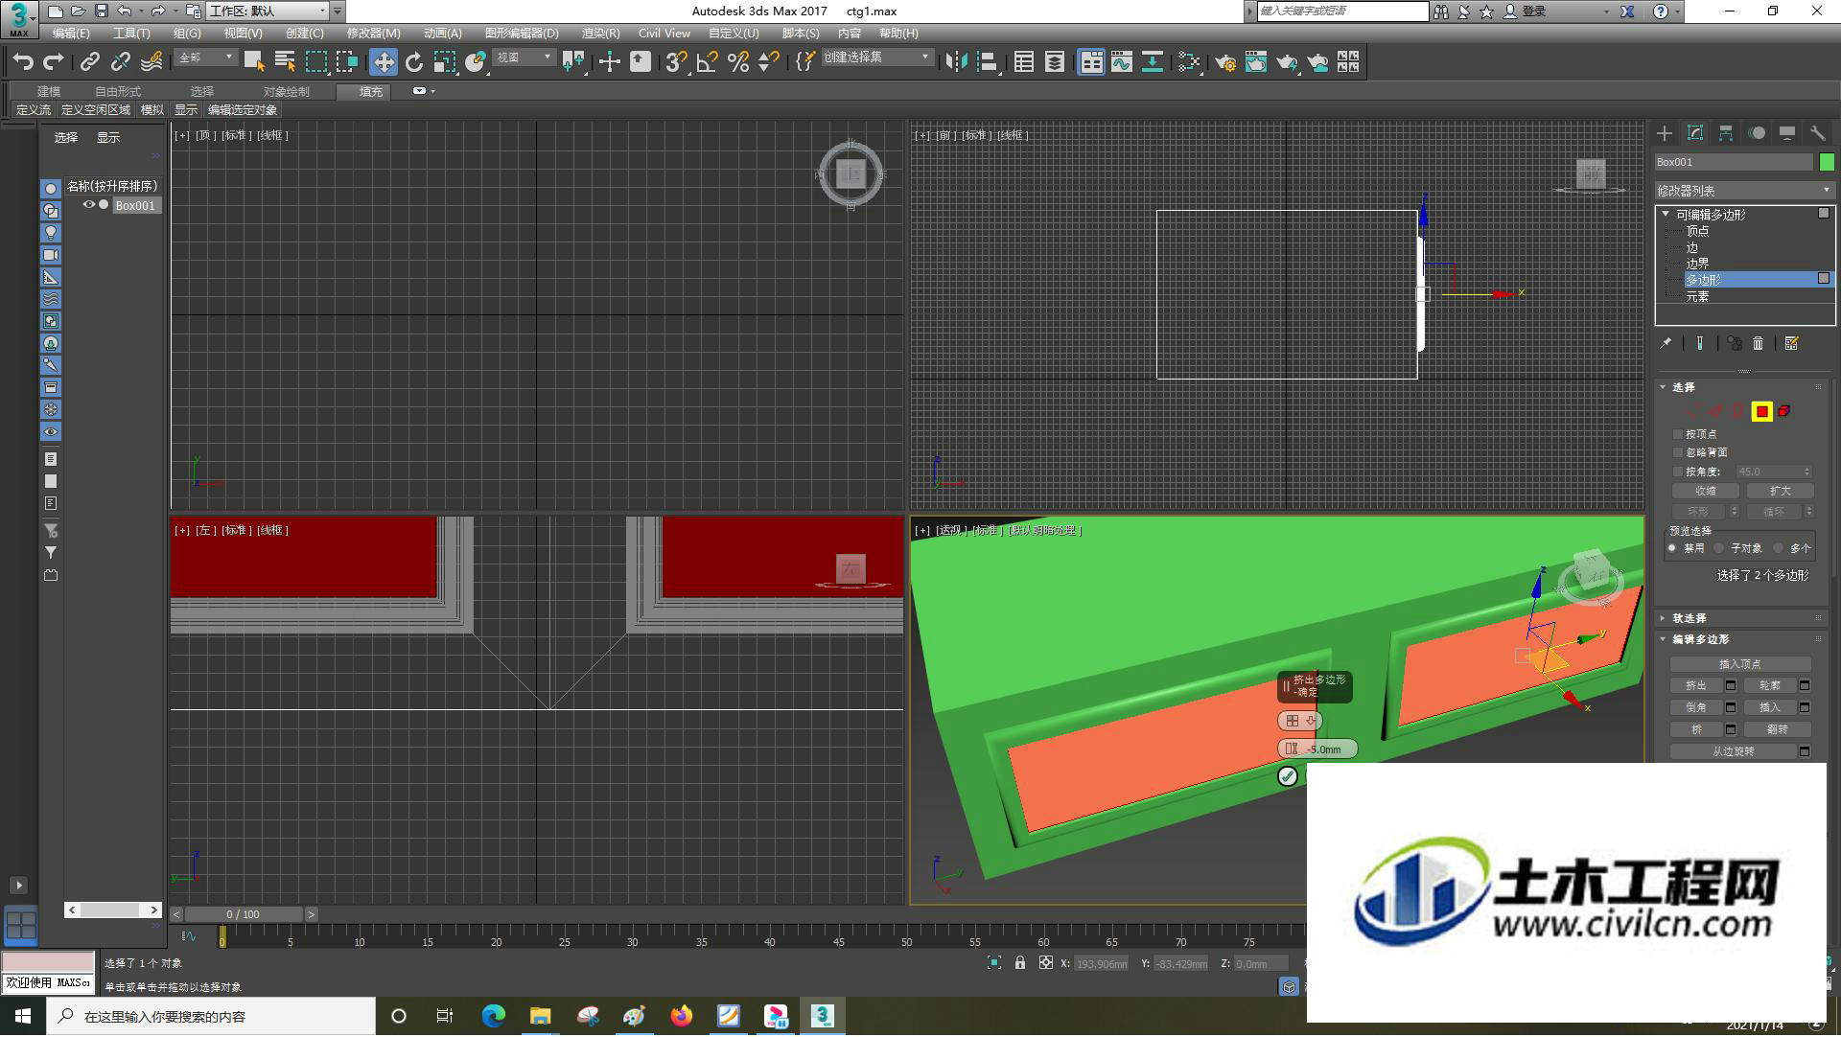Activate Bind to Space Warp tool
Screen dimensions: 1841x1037
[x=151, y=62]
